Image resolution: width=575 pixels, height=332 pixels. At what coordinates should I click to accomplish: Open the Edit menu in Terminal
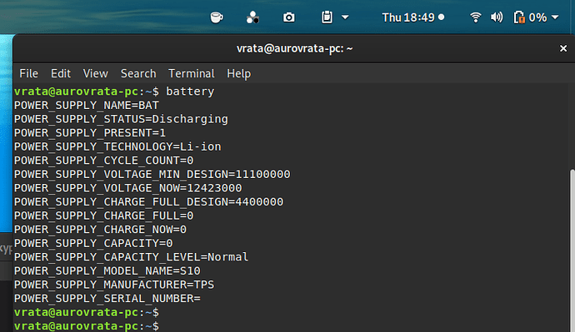point(61,73)
